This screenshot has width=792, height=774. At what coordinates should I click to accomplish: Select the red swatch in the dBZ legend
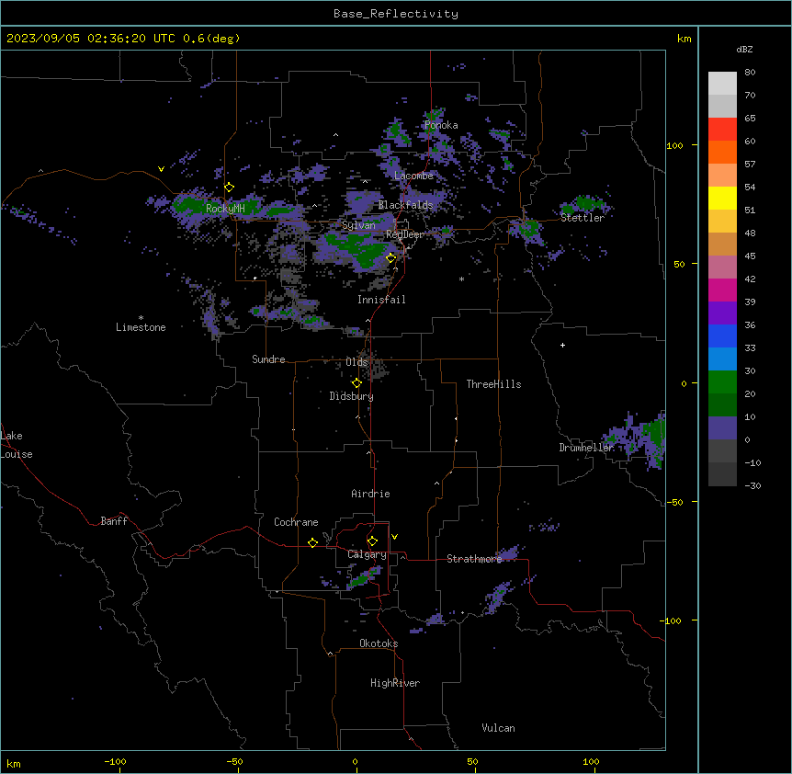click(722, 130)
